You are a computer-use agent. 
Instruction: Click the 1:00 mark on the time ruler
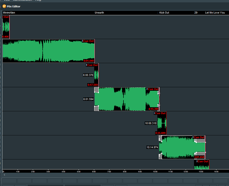point(18,171)
